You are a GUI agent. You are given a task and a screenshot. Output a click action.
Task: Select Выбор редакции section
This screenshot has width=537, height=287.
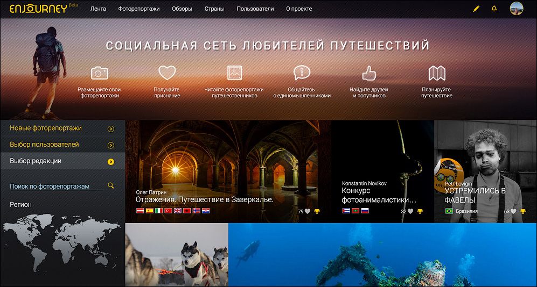coord(62,161)
